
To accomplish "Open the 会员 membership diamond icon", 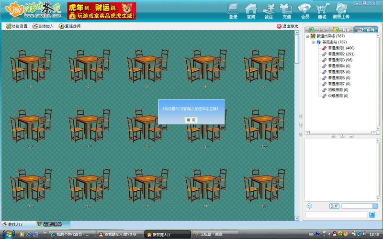I will tap(304, 10).
